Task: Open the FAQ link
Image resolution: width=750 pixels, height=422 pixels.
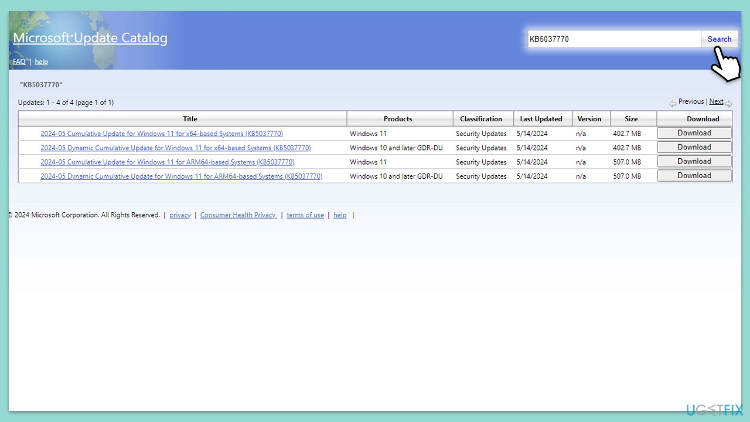Action: click(19, 62)
